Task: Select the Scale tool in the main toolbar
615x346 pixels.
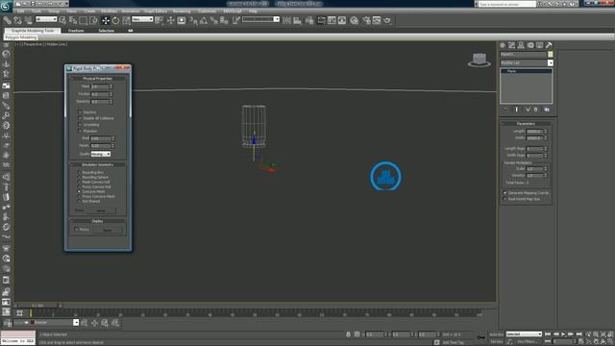Action: (126, 20)
